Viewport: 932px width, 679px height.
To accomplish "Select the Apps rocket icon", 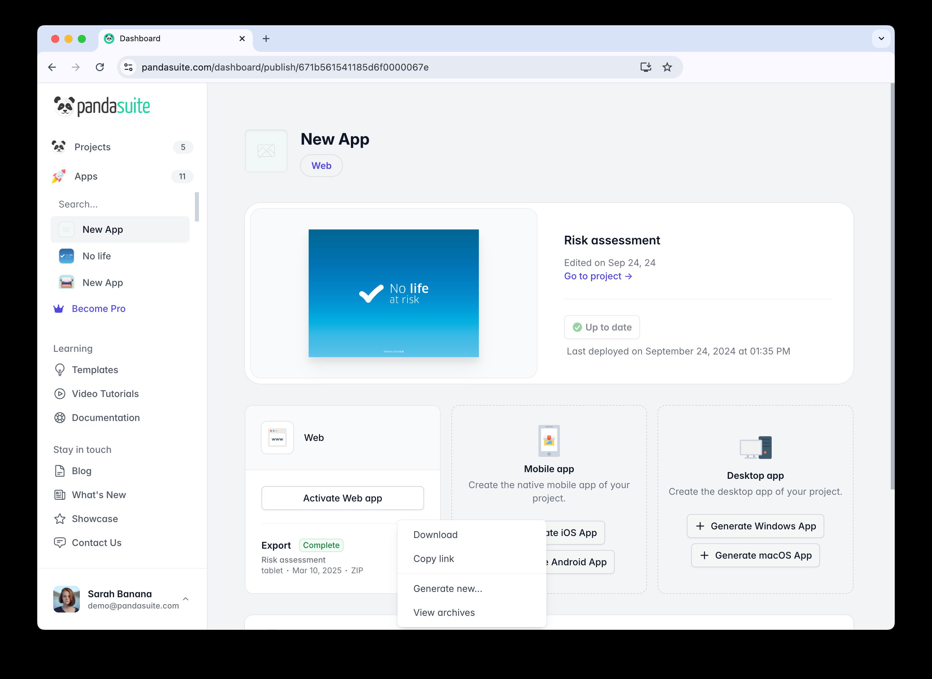I will 59,176.
